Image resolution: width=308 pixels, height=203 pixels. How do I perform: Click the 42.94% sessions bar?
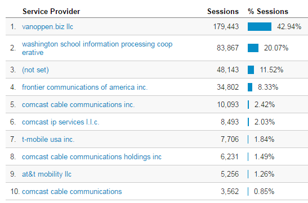coord(260,26)
